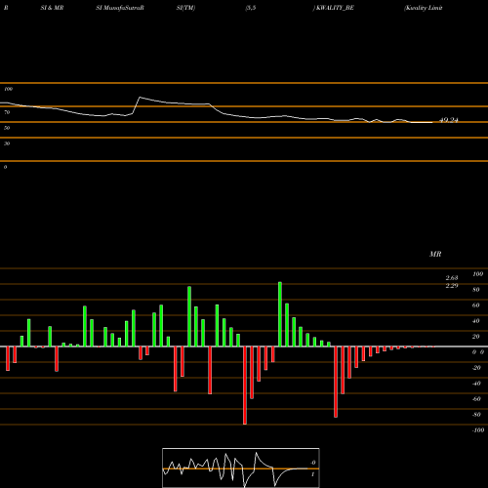Click the MR label above the histogram

click(x=435, y=254)
